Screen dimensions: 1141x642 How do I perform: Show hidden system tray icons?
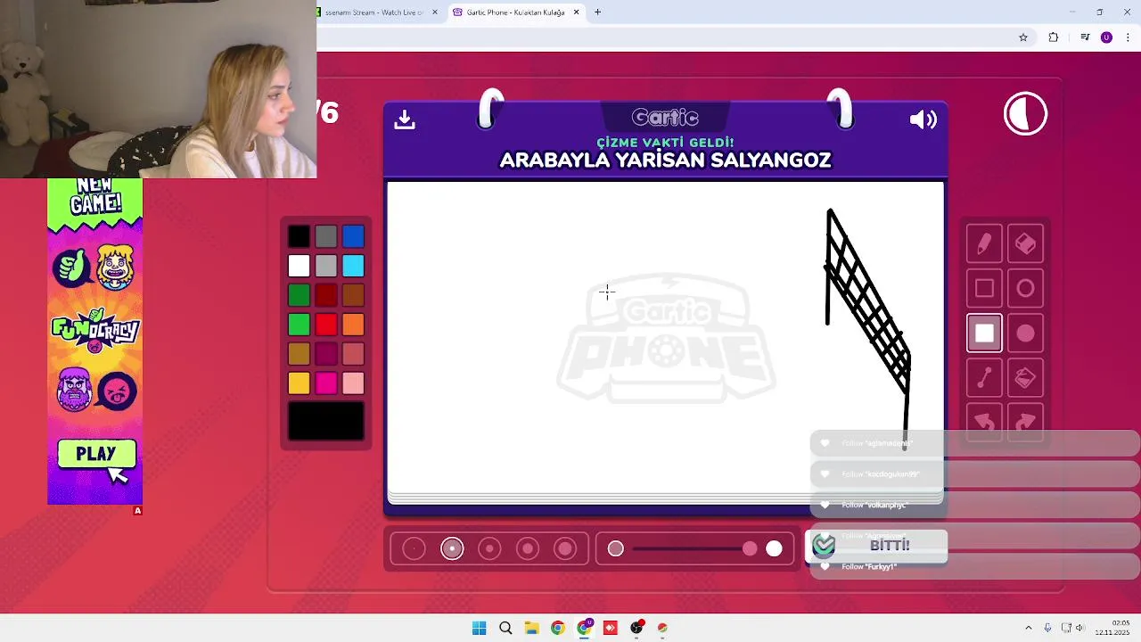coord(1028,628)
